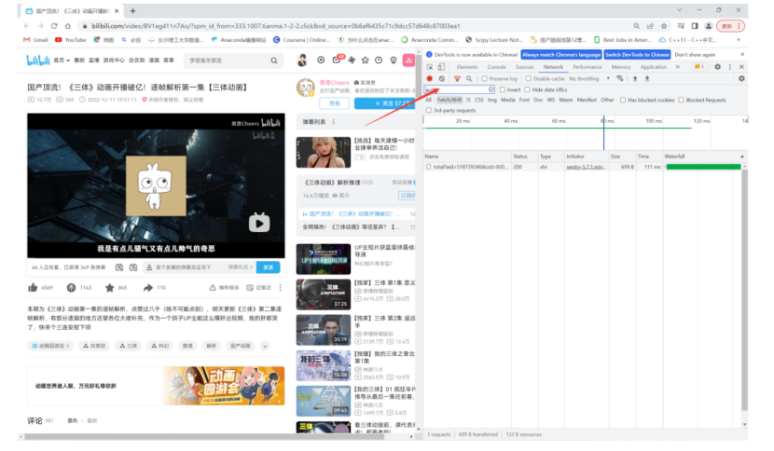Play the video with the play overlay

coord(259,223)
